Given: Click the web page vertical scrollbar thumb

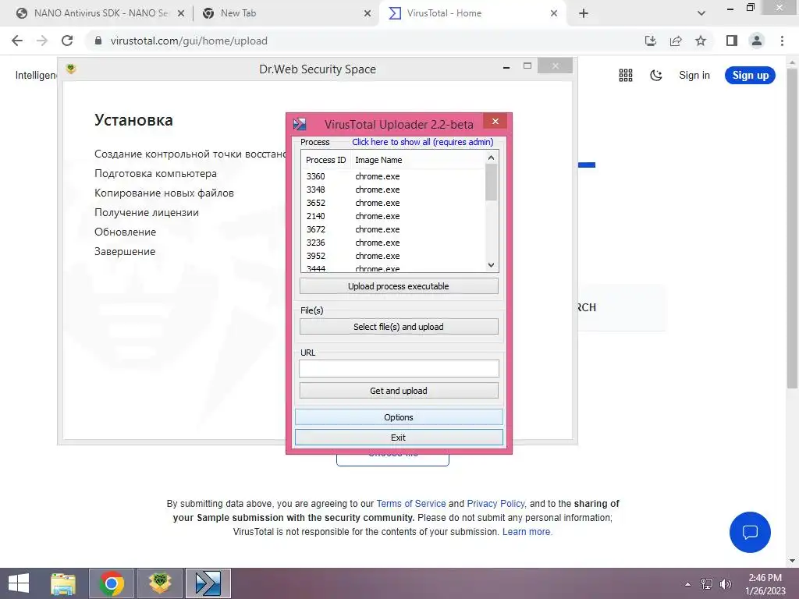Looking at the screenshot, I should (792, 228).
